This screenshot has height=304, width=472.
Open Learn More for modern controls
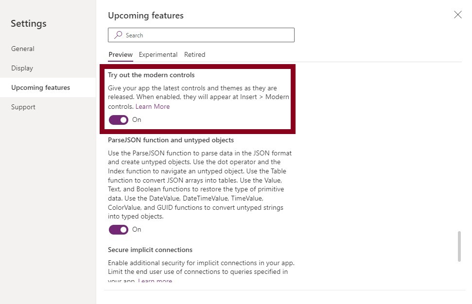point(153,106)
